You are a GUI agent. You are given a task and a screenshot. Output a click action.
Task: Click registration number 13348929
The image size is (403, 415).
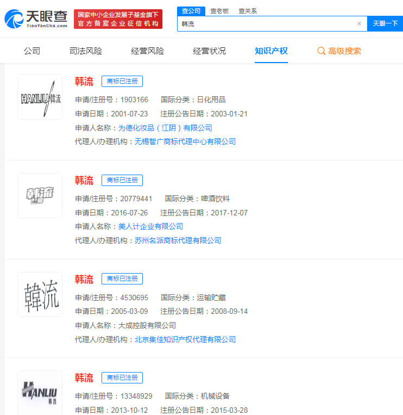click(x=136, y=396)
